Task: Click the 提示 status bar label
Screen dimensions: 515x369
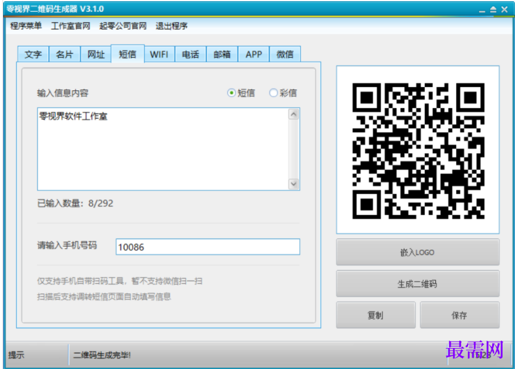Action: pos(17,355)
